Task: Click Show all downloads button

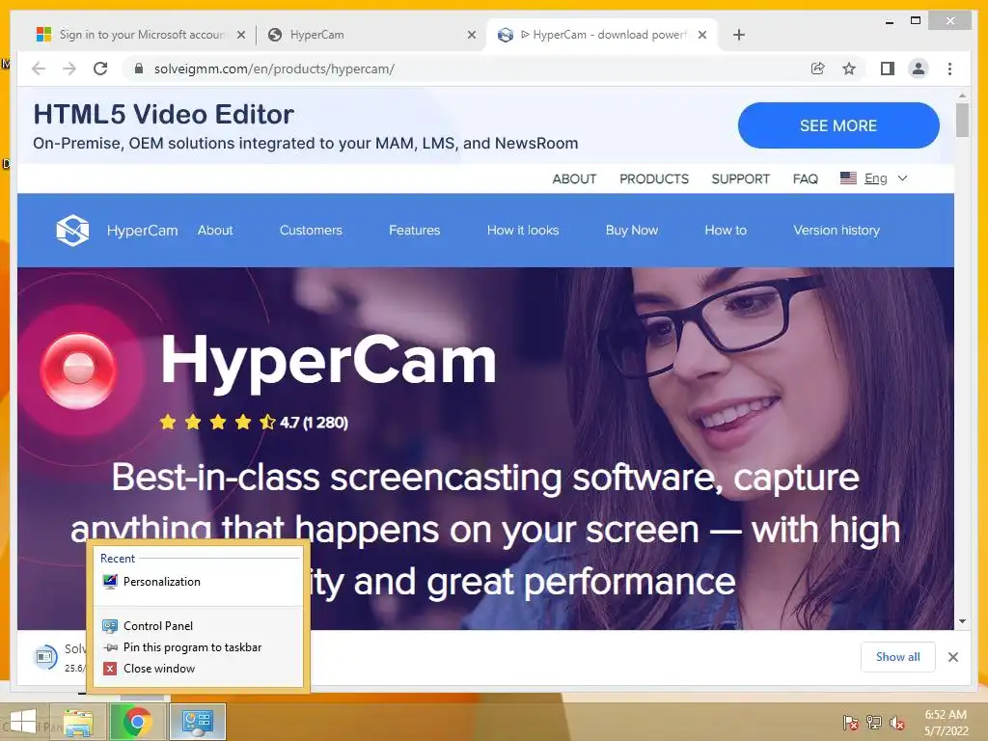Action: (897, 657)
